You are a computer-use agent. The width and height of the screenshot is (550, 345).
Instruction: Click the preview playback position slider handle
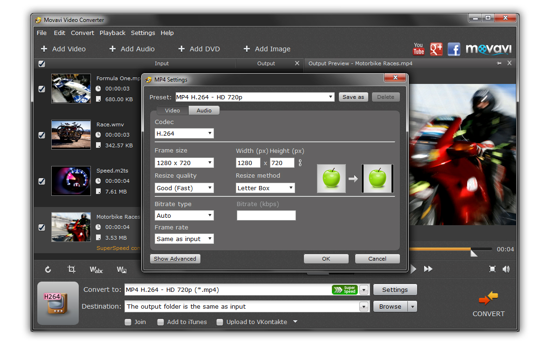tap(474, 253)
